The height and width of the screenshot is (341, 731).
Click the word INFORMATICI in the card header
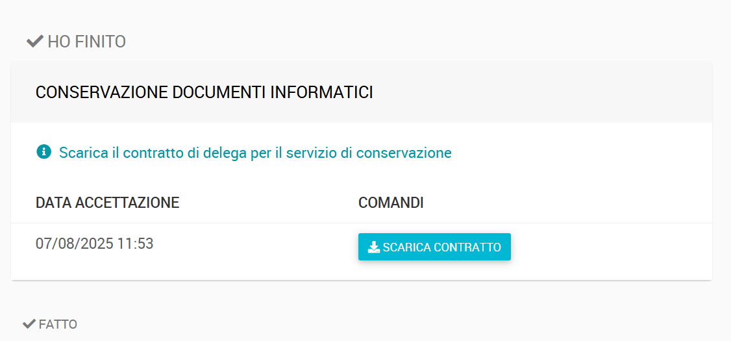[321, 92]
